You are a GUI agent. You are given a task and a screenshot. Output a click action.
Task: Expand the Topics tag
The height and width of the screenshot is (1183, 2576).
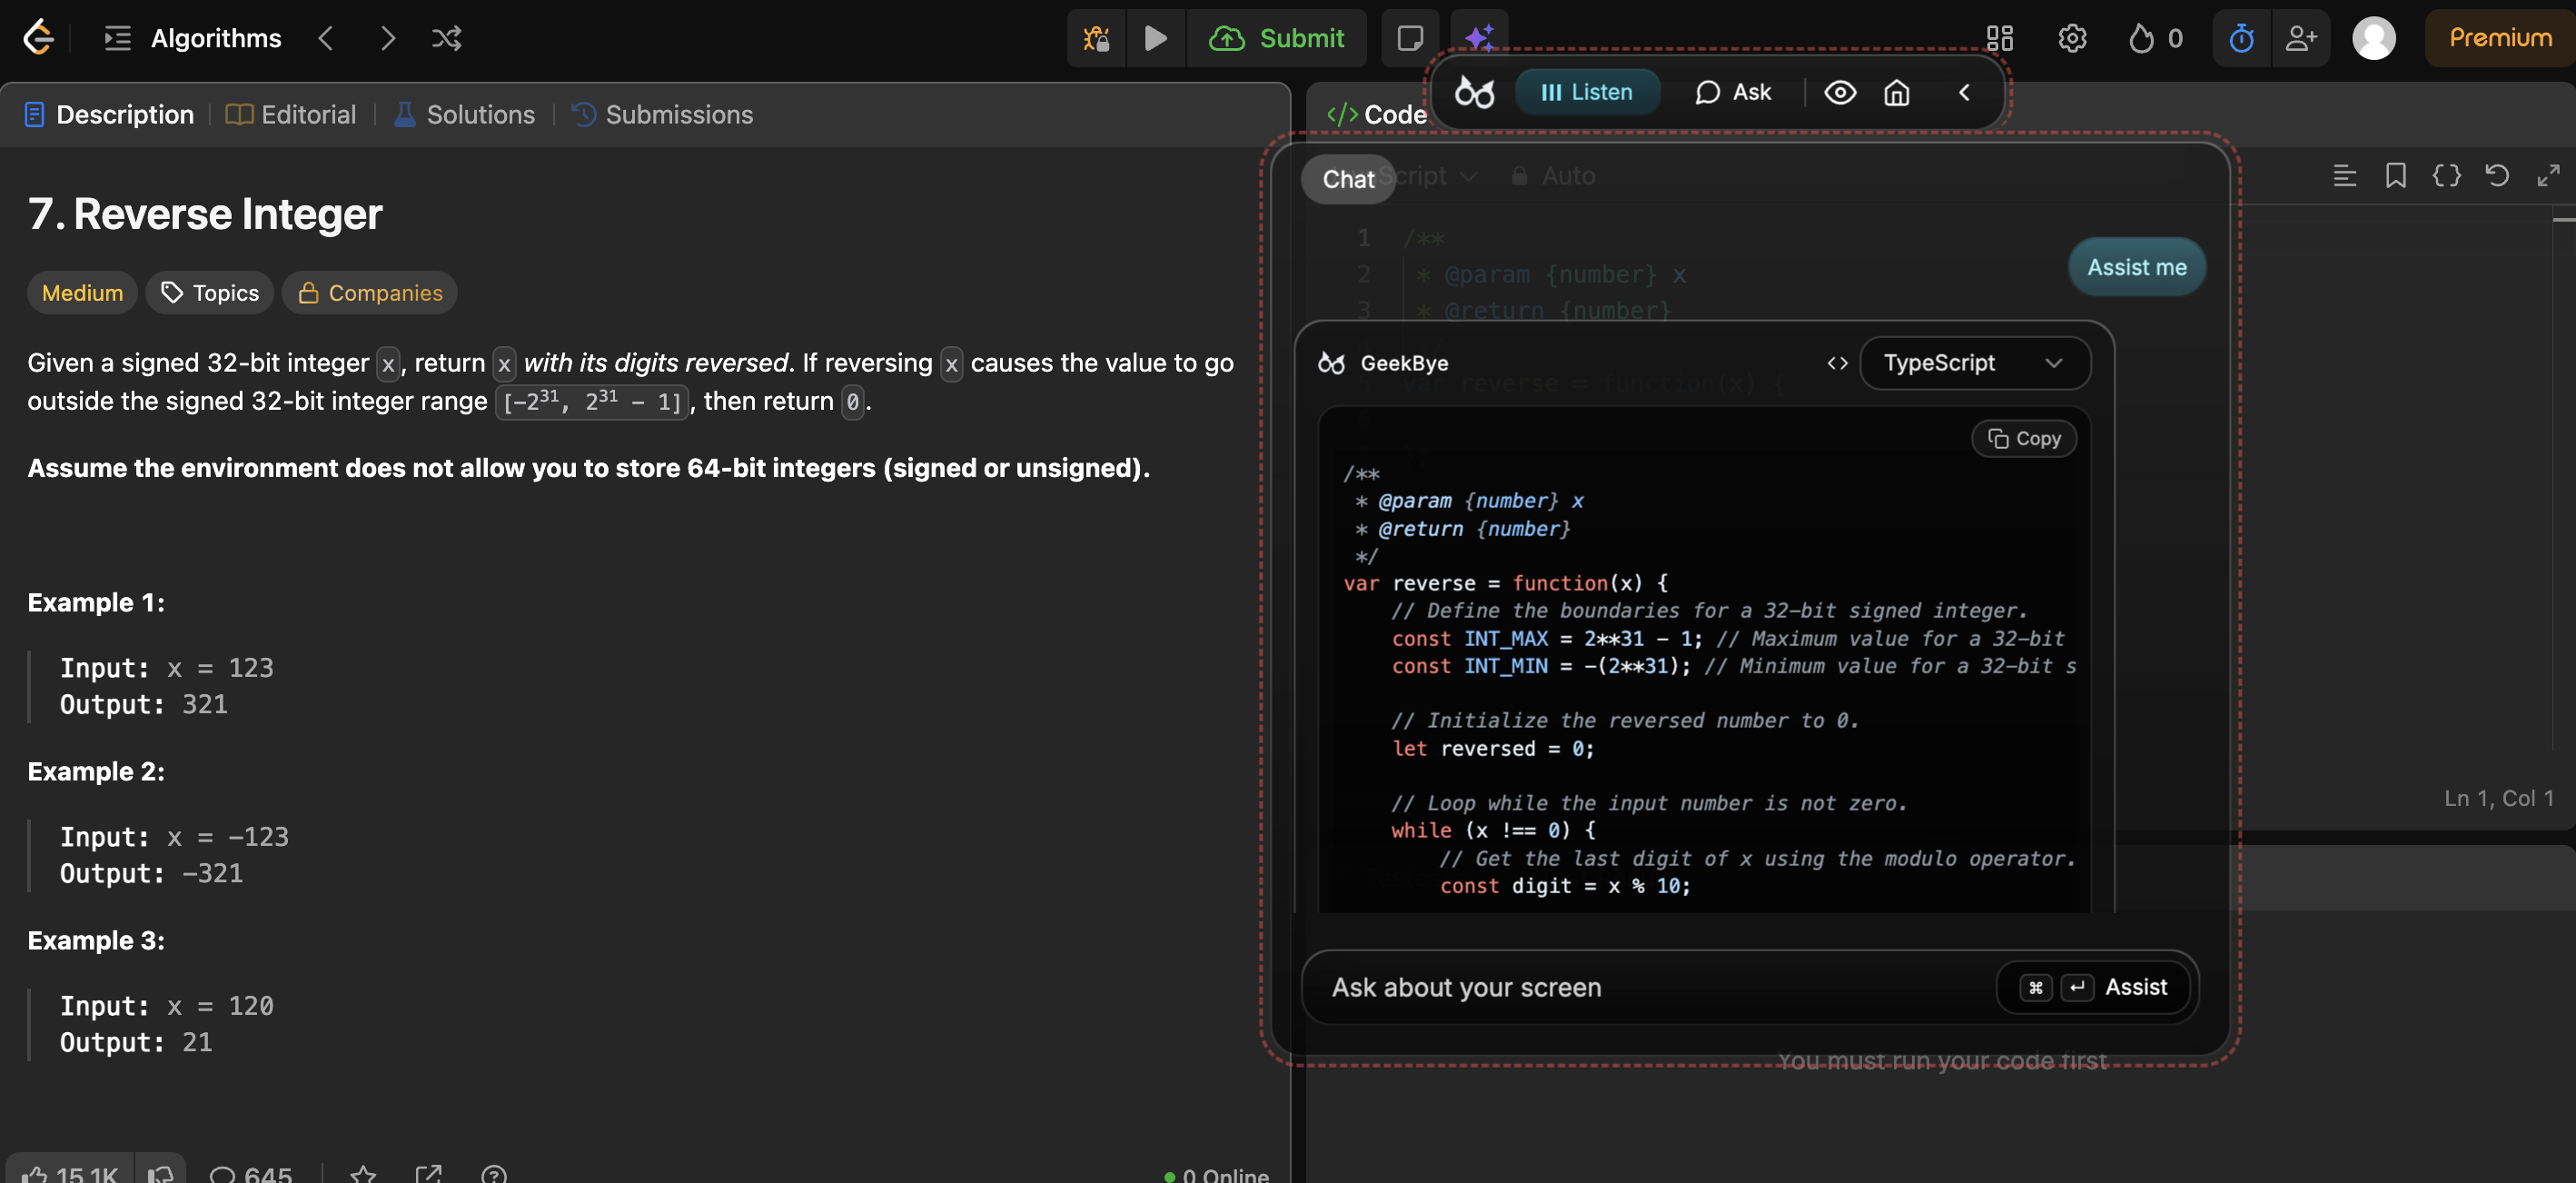coord(210,293)
